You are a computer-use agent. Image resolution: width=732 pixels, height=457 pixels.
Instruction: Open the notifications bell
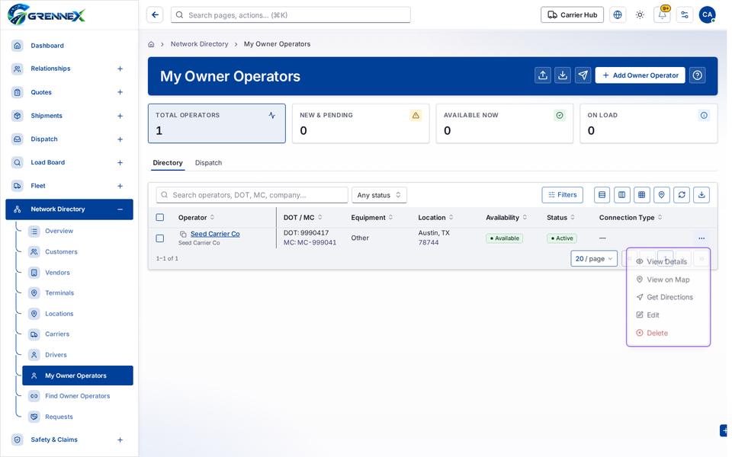(662, 15)
